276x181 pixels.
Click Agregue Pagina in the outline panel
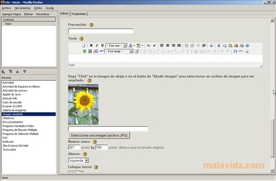12,14
